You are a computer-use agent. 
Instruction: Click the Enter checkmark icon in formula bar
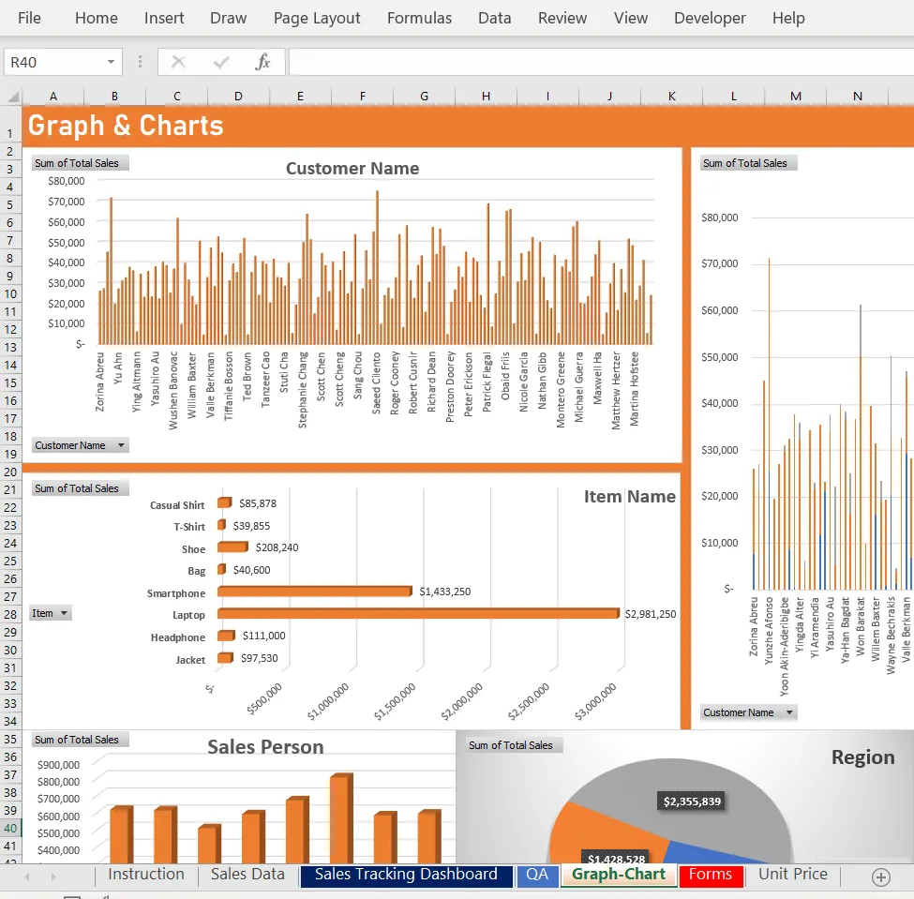click(221, 62)
